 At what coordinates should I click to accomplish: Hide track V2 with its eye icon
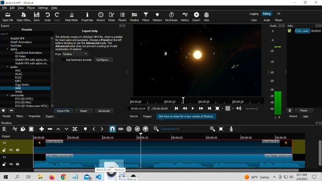point(18,150)
